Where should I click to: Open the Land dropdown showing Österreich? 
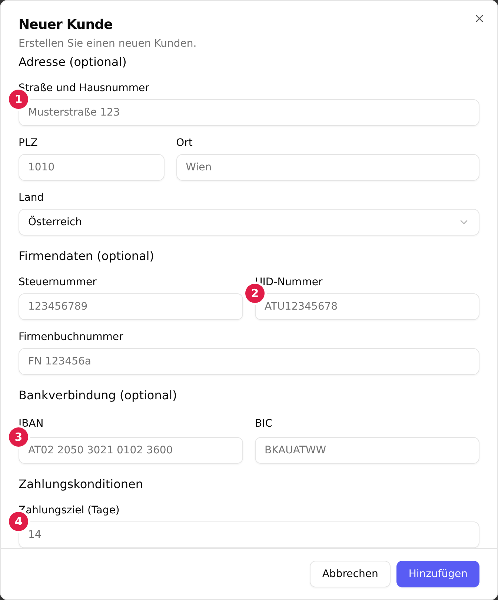coord(249,222)
